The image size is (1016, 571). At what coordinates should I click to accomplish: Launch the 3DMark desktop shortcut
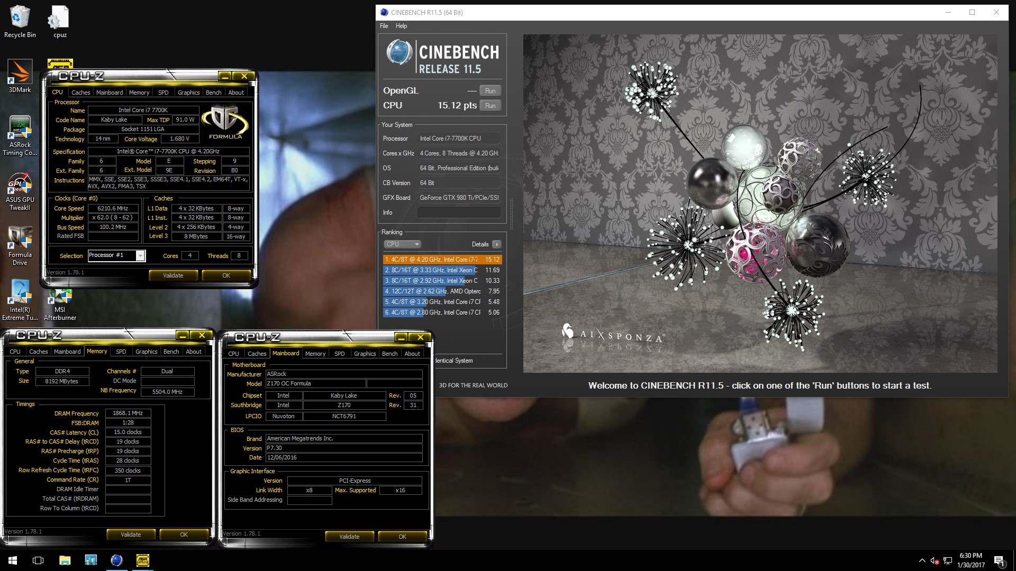[20, 76]
